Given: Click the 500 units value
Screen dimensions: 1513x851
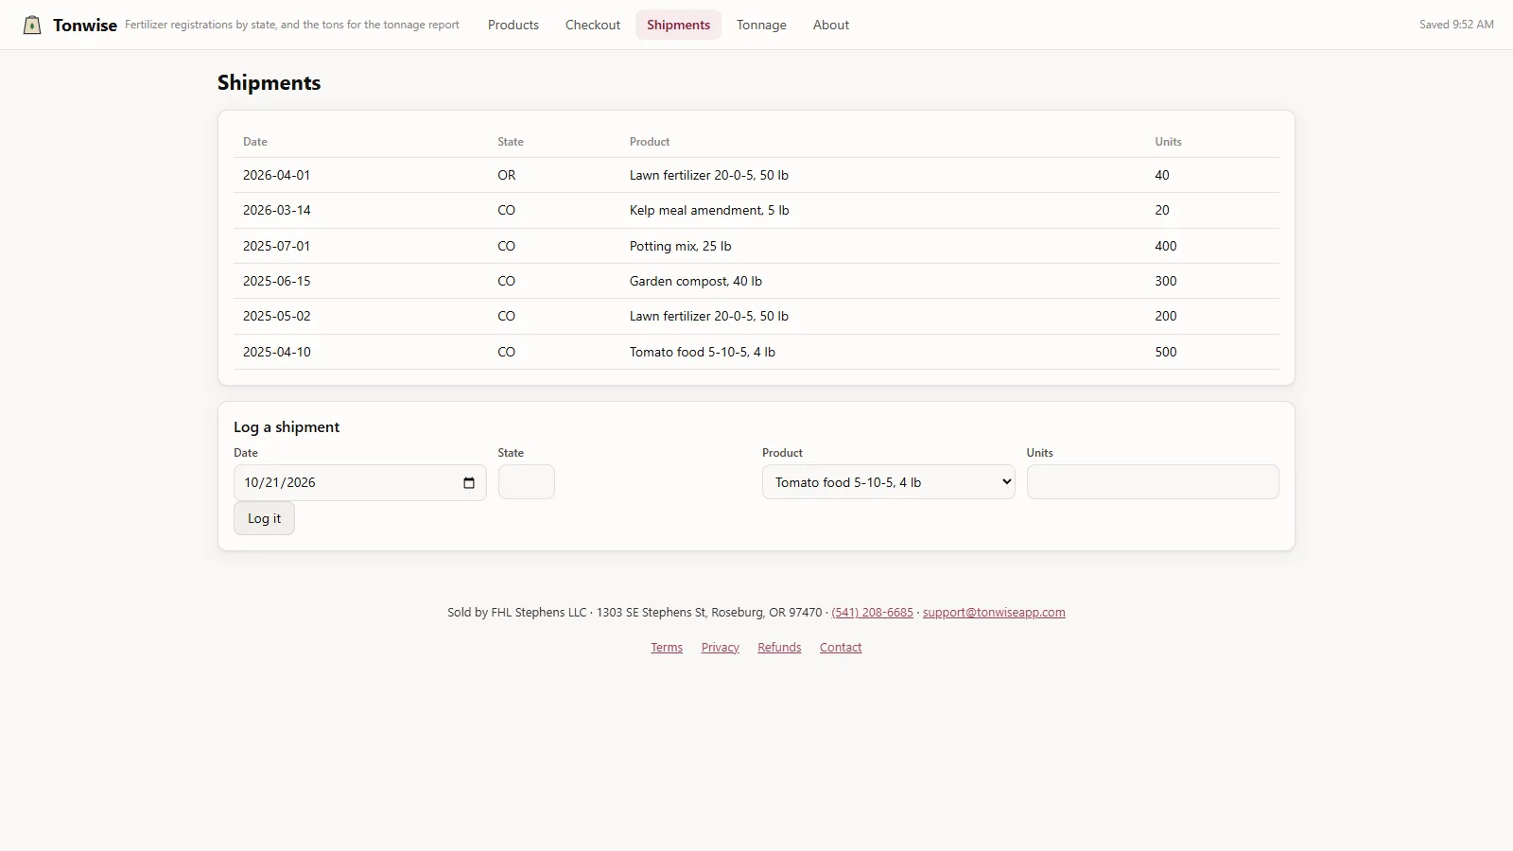Looking at the screenshot, I should pyautogui.click(x=1166, y=352).
